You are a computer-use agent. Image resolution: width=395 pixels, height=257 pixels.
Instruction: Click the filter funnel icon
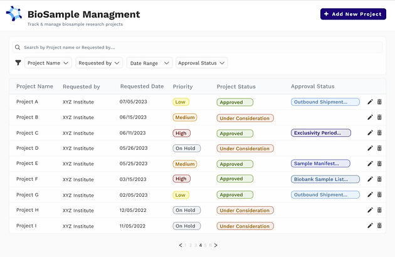click(18, 63)
